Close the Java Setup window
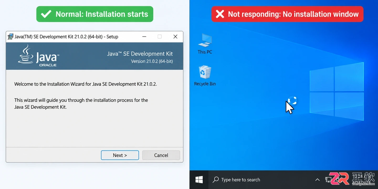378x189 pixels. click(x=175, y=37)
